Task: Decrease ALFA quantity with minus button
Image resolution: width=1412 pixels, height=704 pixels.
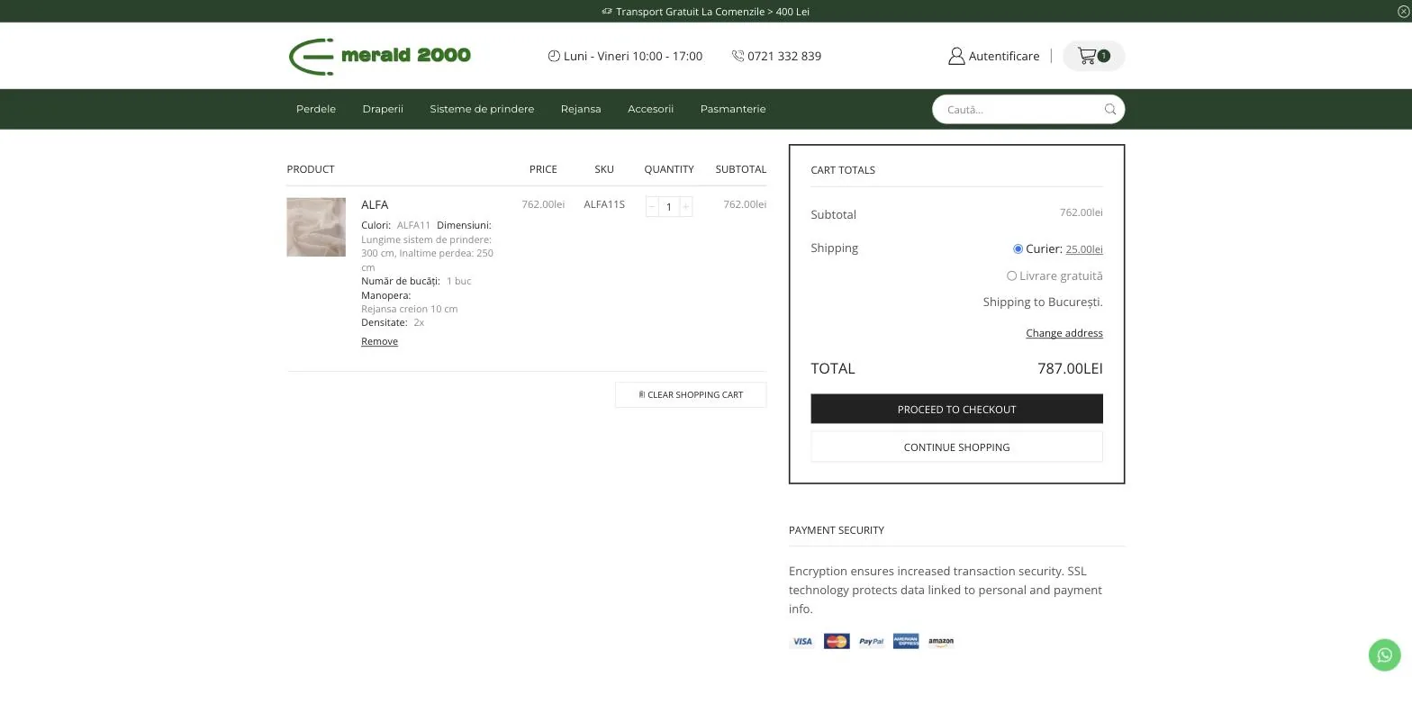Action: [x=652, y=207]
